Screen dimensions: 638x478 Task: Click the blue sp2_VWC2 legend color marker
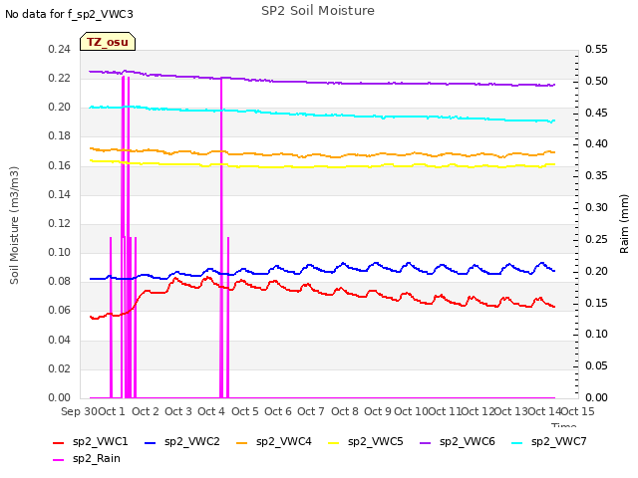tap(151, 443)
